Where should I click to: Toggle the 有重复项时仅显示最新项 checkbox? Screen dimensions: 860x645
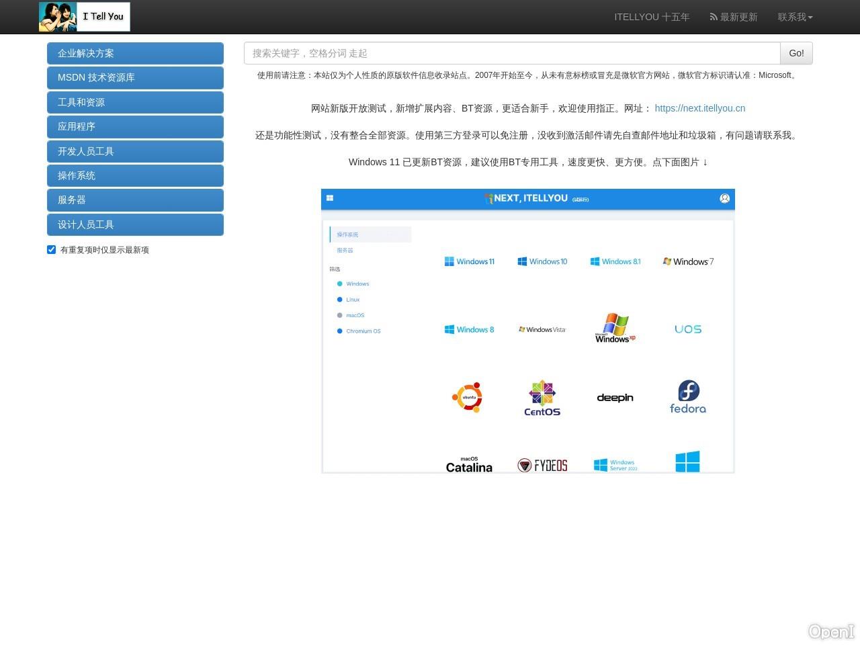pos(51,249)
